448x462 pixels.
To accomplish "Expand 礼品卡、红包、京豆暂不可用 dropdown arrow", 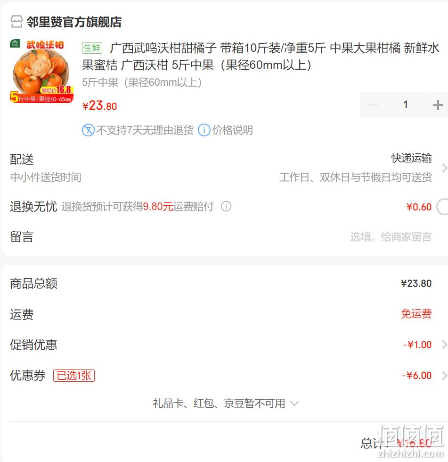I will (294, 403).
